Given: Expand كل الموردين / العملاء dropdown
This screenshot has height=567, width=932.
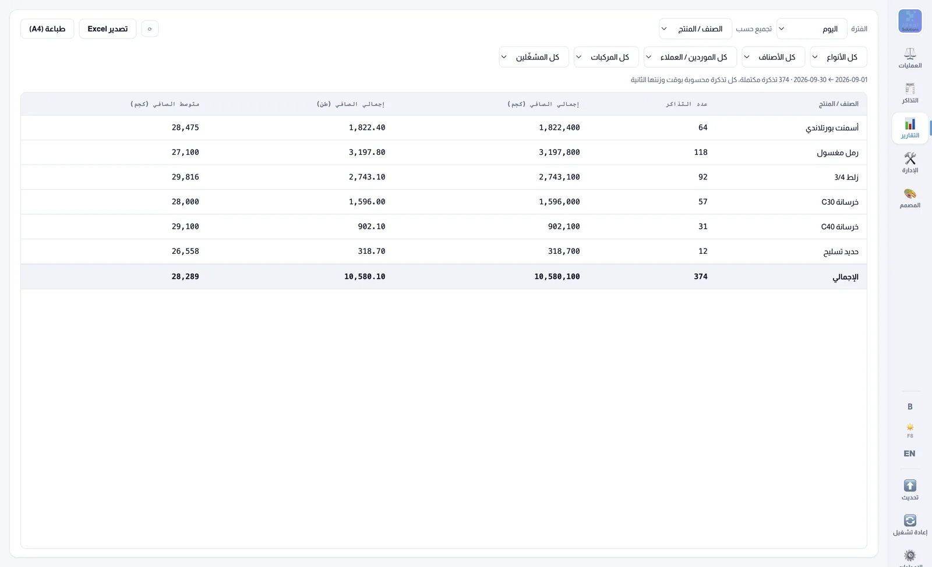Looking at the screenshot, I should (690, 57).
